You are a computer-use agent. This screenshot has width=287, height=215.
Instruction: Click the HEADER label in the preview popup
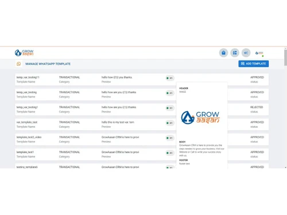(x=184, y=88)
